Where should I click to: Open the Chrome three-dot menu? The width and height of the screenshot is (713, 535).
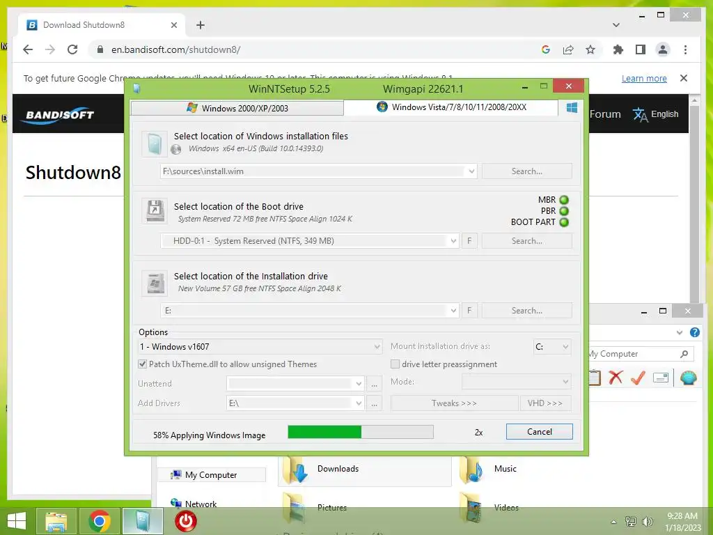click(685, 49)
